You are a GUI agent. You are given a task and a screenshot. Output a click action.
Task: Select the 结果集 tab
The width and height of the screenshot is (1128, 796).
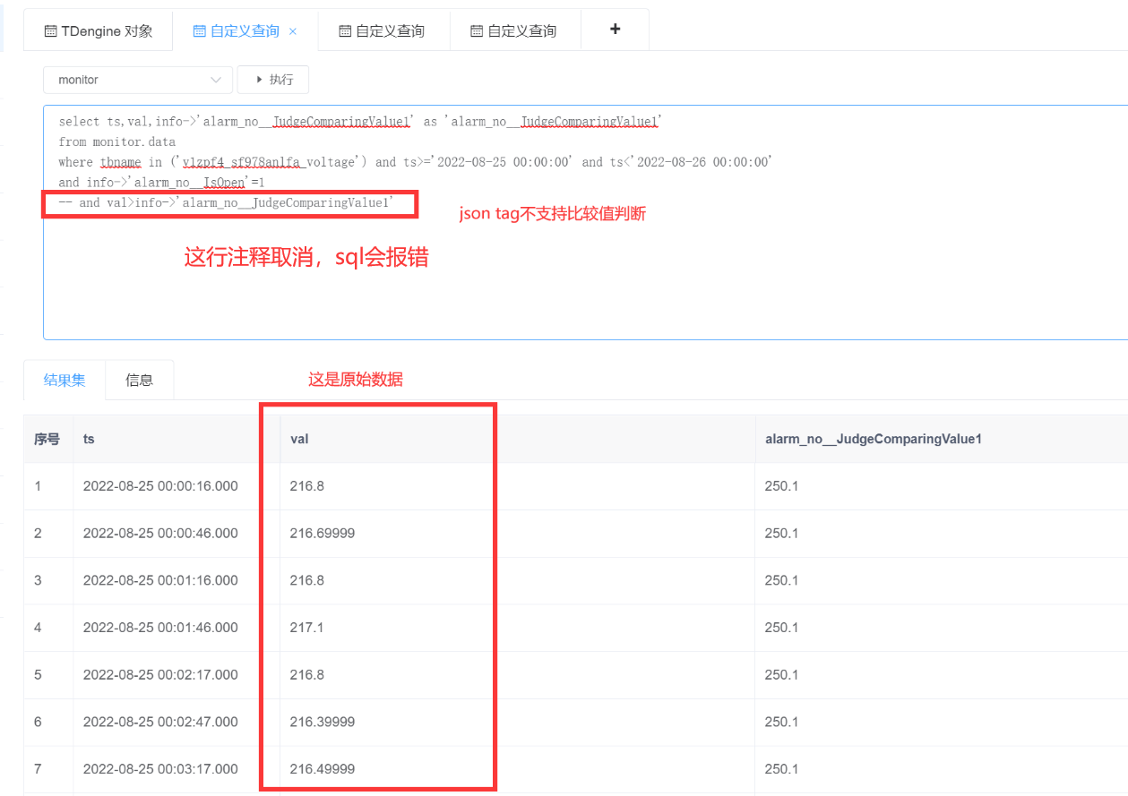pyautogui.click(x=64, y=380)
